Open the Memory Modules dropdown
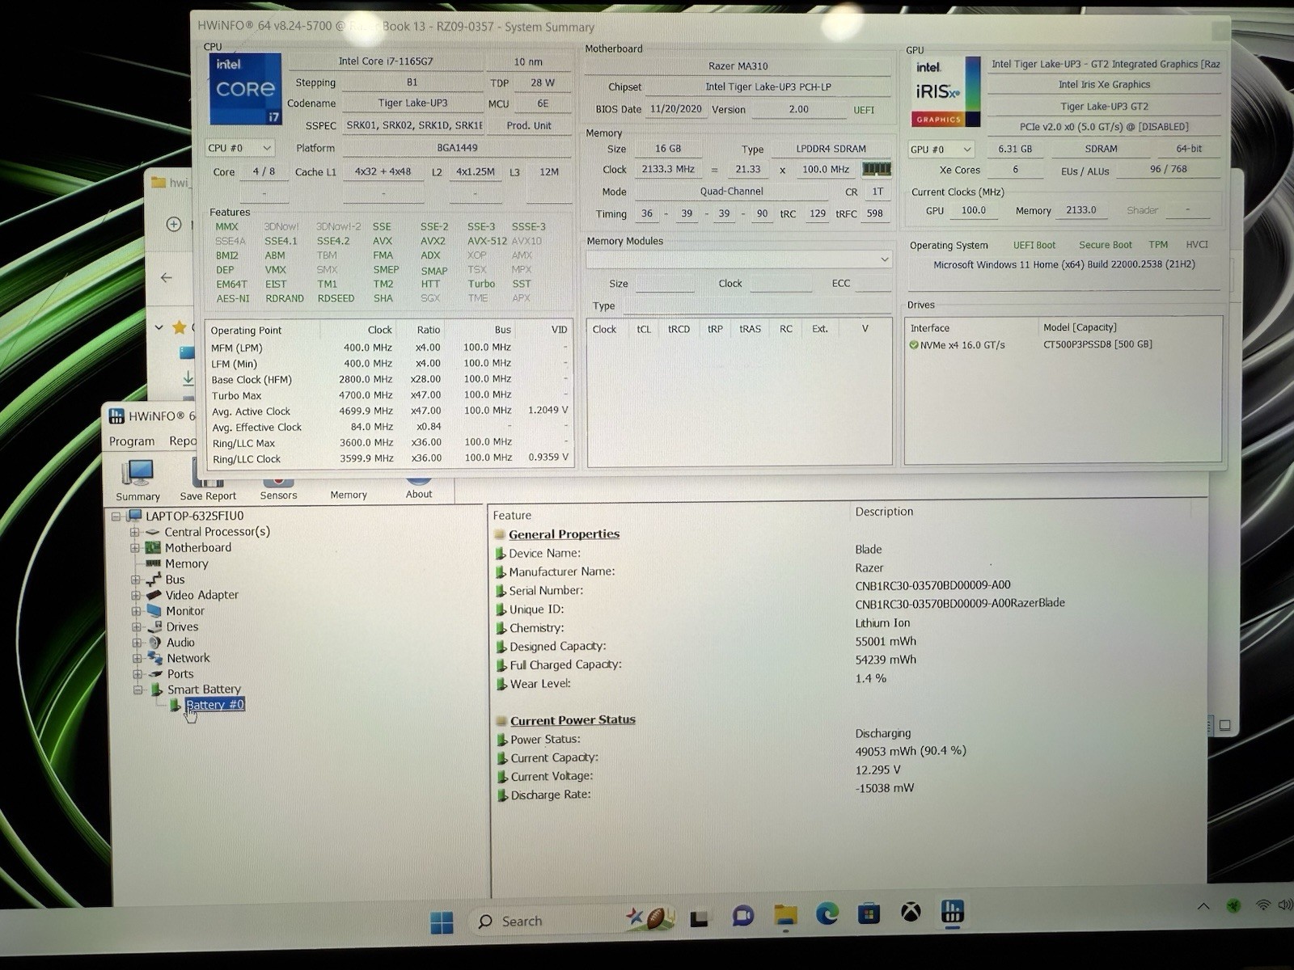Viewport: 1294px width, 970px height. 739,259
